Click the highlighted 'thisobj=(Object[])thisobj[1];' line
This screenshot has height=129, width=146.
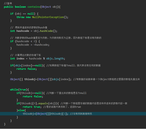(73, 114)
